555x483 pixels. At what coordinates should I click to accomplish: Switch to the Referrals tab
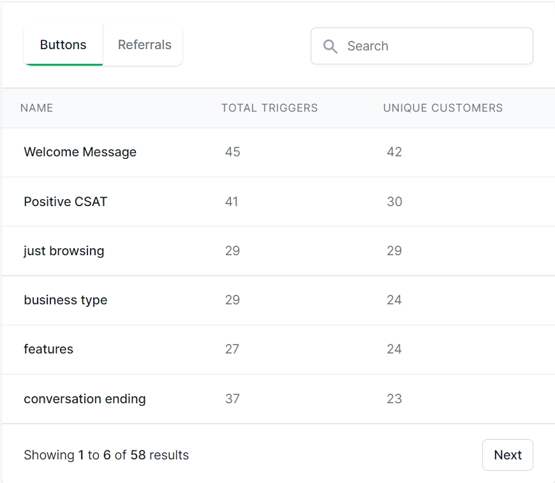coord(144,45)
